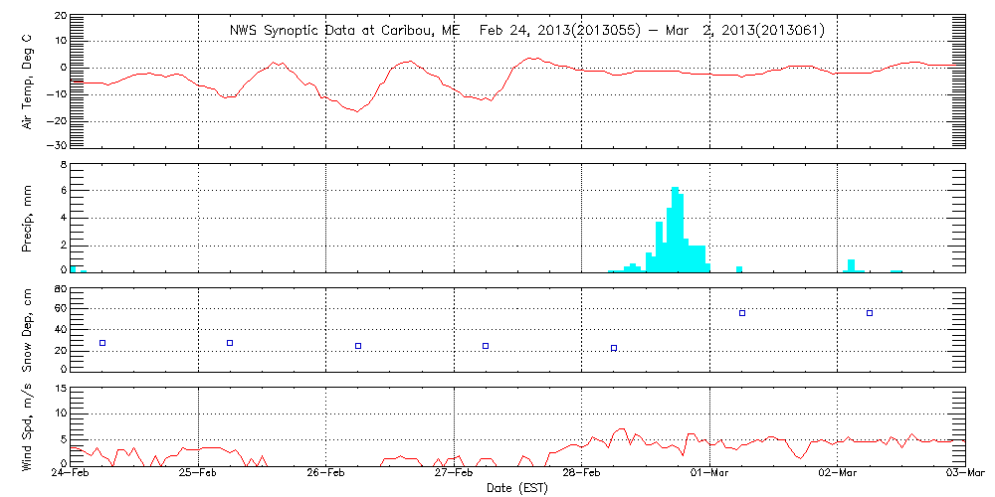The height and width of the screenshot is (497, 995).
Task: Pick the snow depth marker after 02-Mar
Action: coord(870,313)
